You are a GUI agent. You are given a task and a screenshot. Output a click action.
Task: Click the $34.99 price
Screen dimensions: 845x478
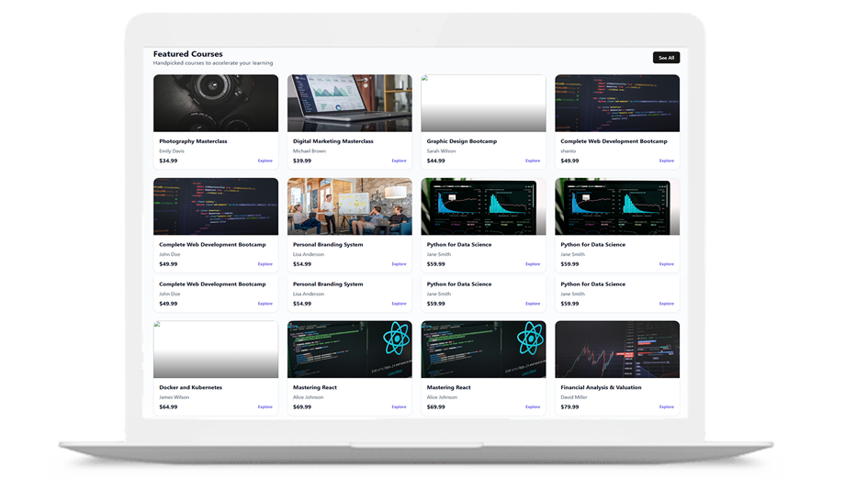(x=168, y=161)
